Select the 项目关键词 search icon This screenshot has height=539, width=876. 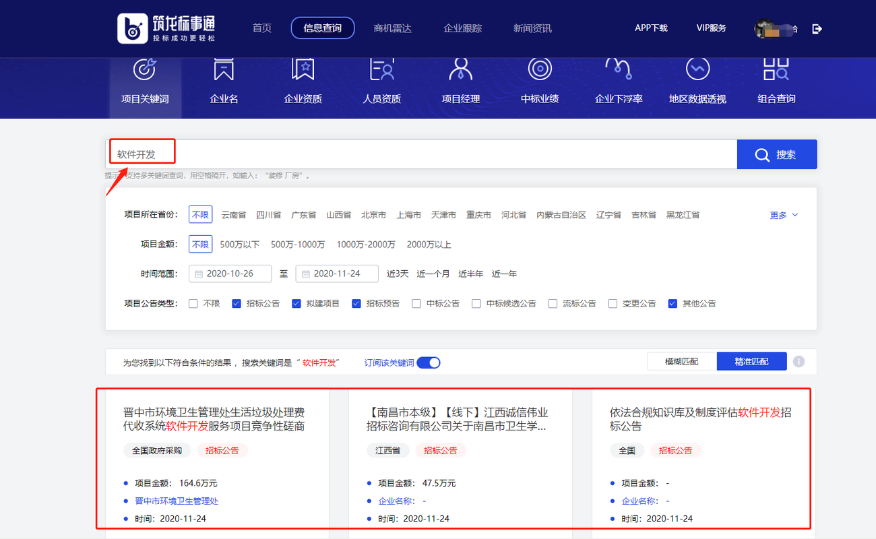coord(145,69)
